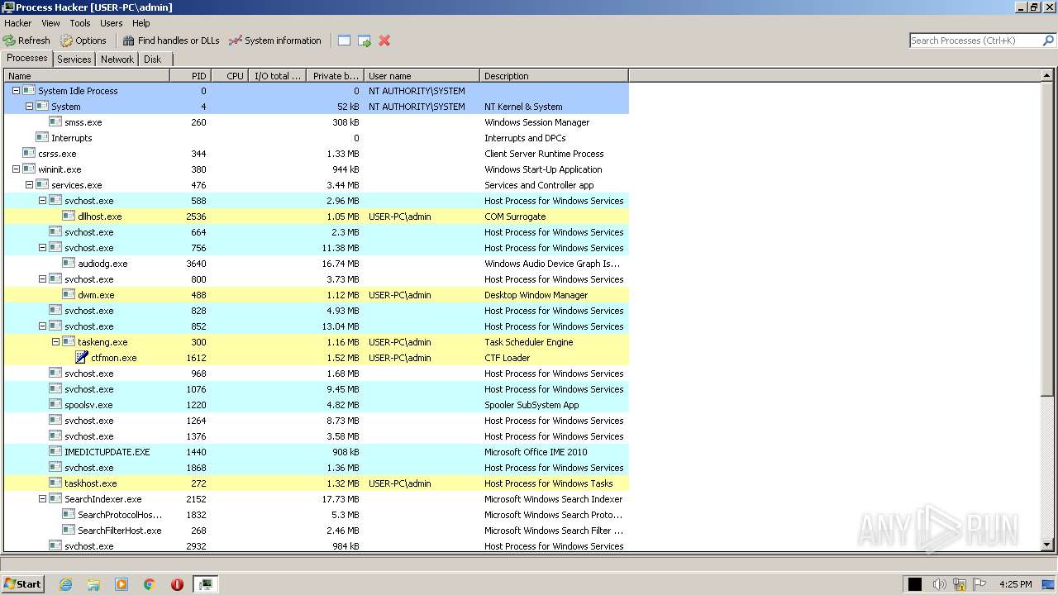
Task: Collapse the taskeng.exe tree node
Action: [x=55, y=342]
